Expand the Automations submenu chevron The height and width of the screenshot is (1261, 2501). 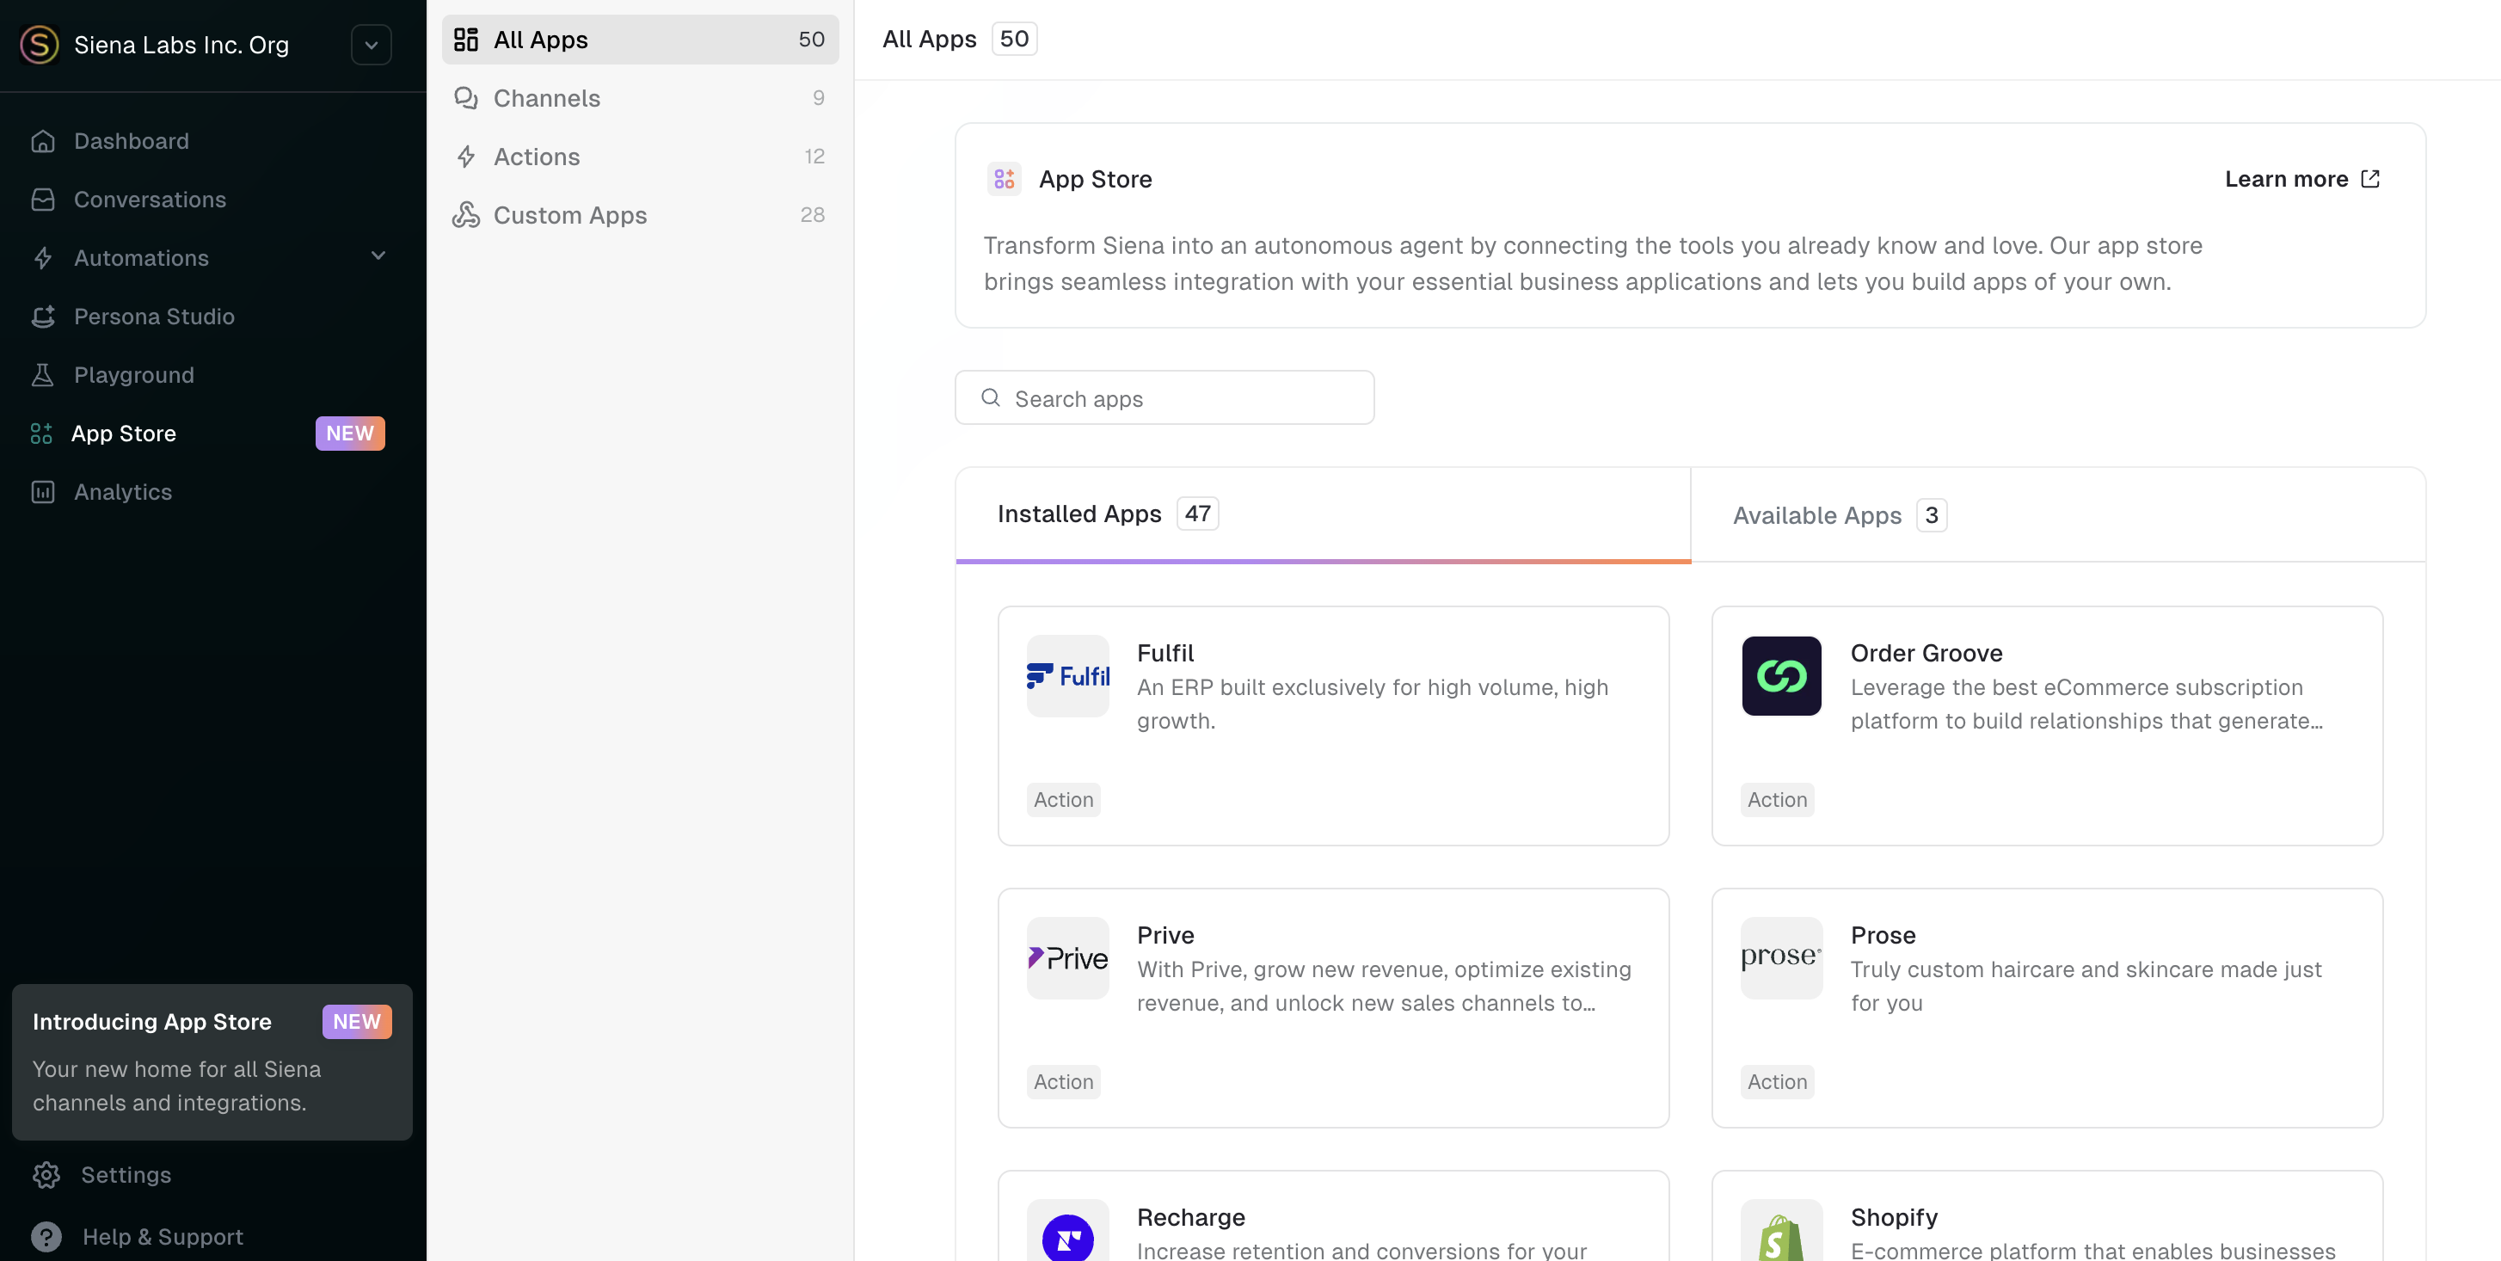pyautogui.click(x=378, y=255)
